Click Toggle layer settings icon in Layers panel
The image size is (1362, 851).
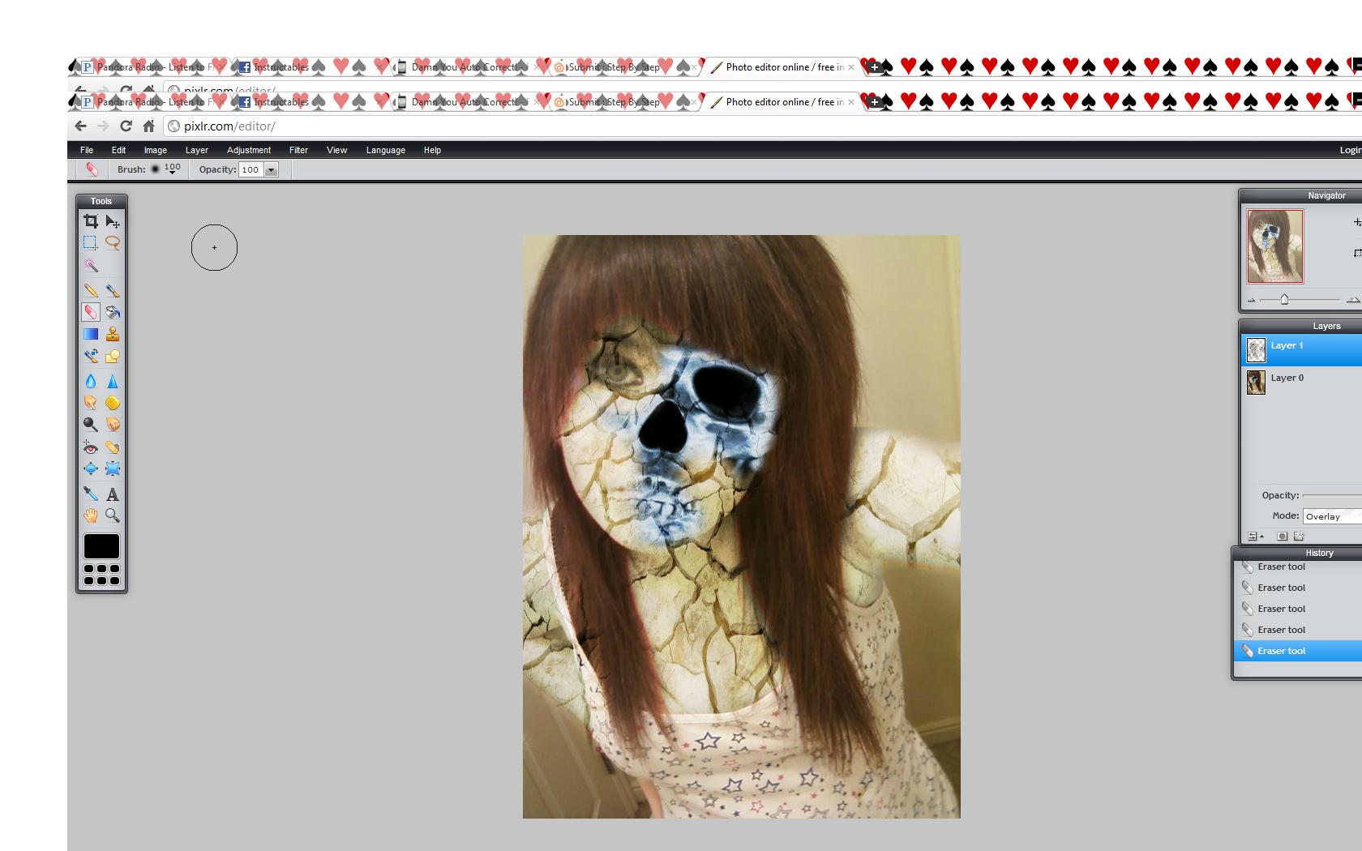(1254, 536)
